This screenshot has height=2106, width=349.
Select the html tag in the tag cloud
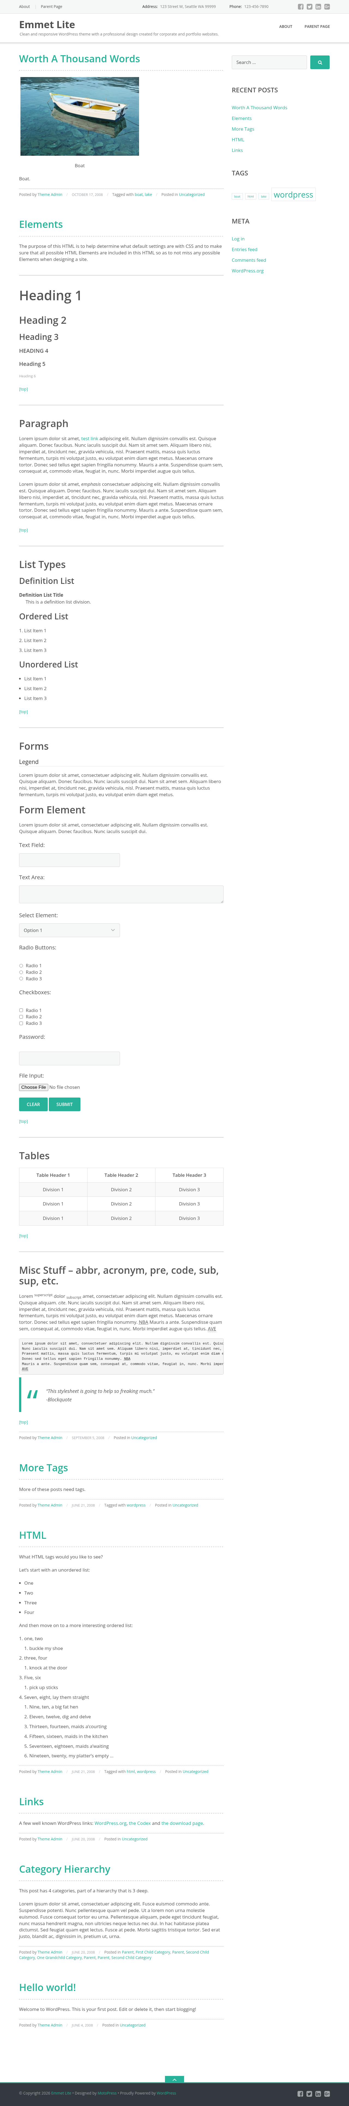pyautogui.click(x=250, y=196)
